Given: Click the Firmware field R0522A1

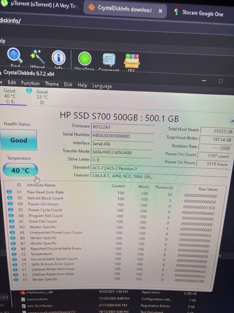Looking at the screenshot, I should tap(123, 127).
